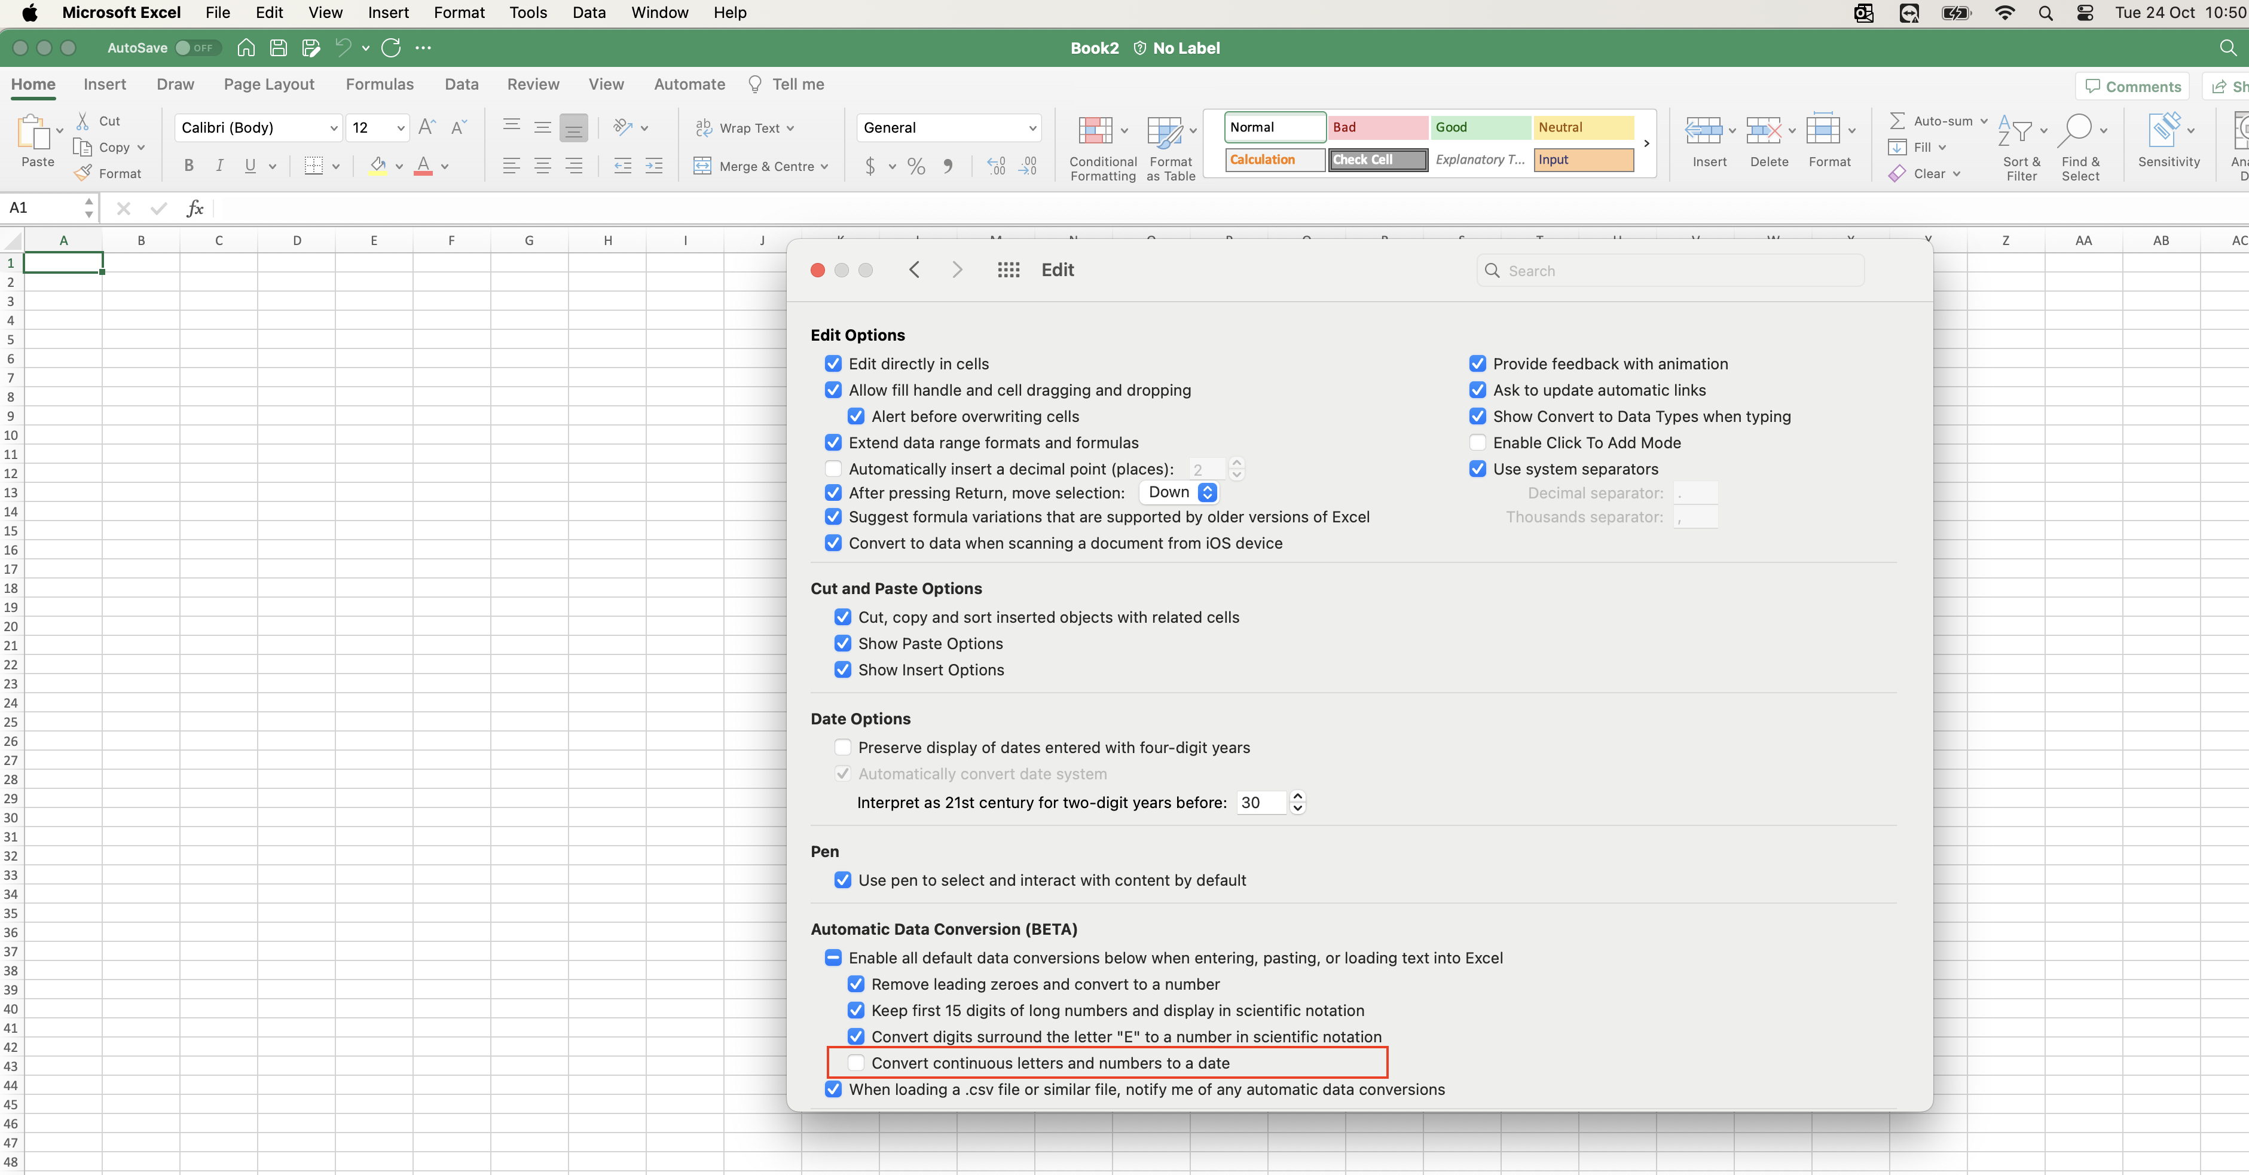Click the Font colour A icon
This screenshot has width=2249, height=1175.
click(x=423, y=166)
